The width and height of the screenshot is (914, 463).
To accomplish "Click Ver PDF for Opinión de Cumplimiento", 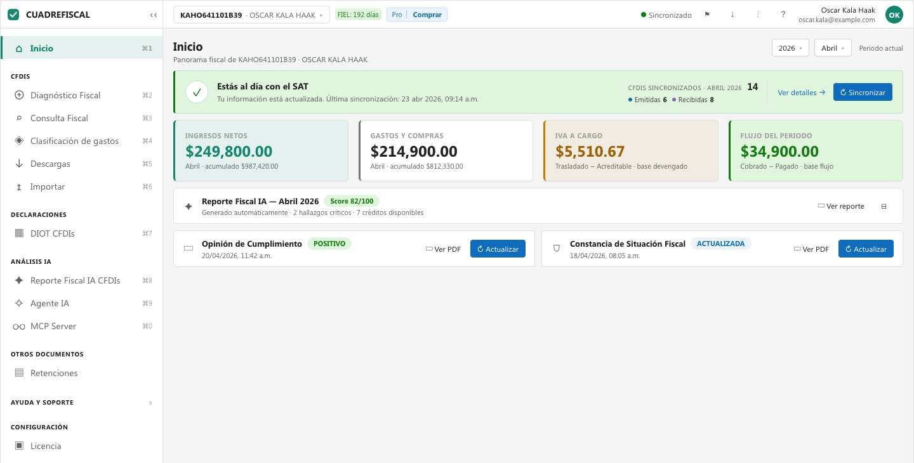I will [x=443, y=249].
